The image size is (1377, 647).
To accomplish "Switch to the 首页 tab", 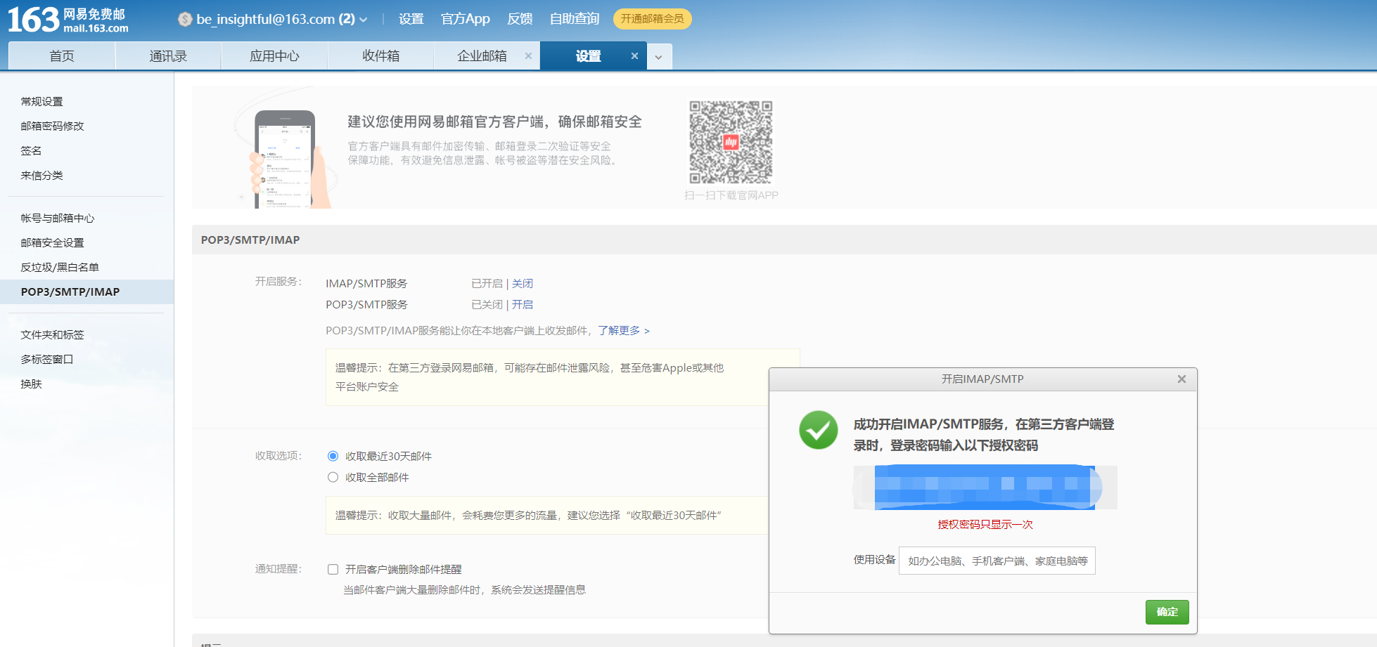I will pyautogui.click(x=62, y=56).
